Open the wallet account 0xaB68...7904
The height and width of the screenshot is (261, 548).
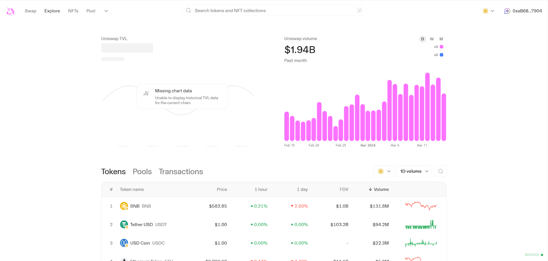(523, 11)
